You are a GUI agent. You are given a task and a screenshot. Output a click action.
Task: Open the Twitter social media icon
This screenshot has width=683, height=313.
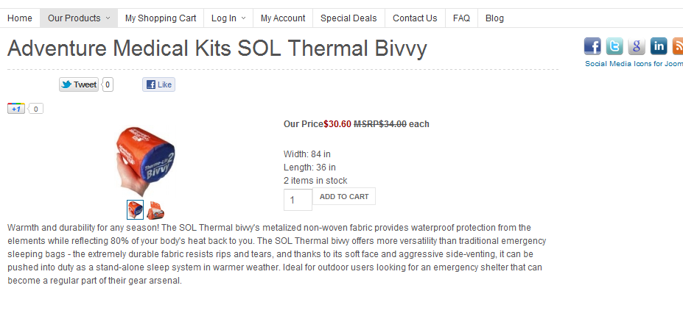614,46
